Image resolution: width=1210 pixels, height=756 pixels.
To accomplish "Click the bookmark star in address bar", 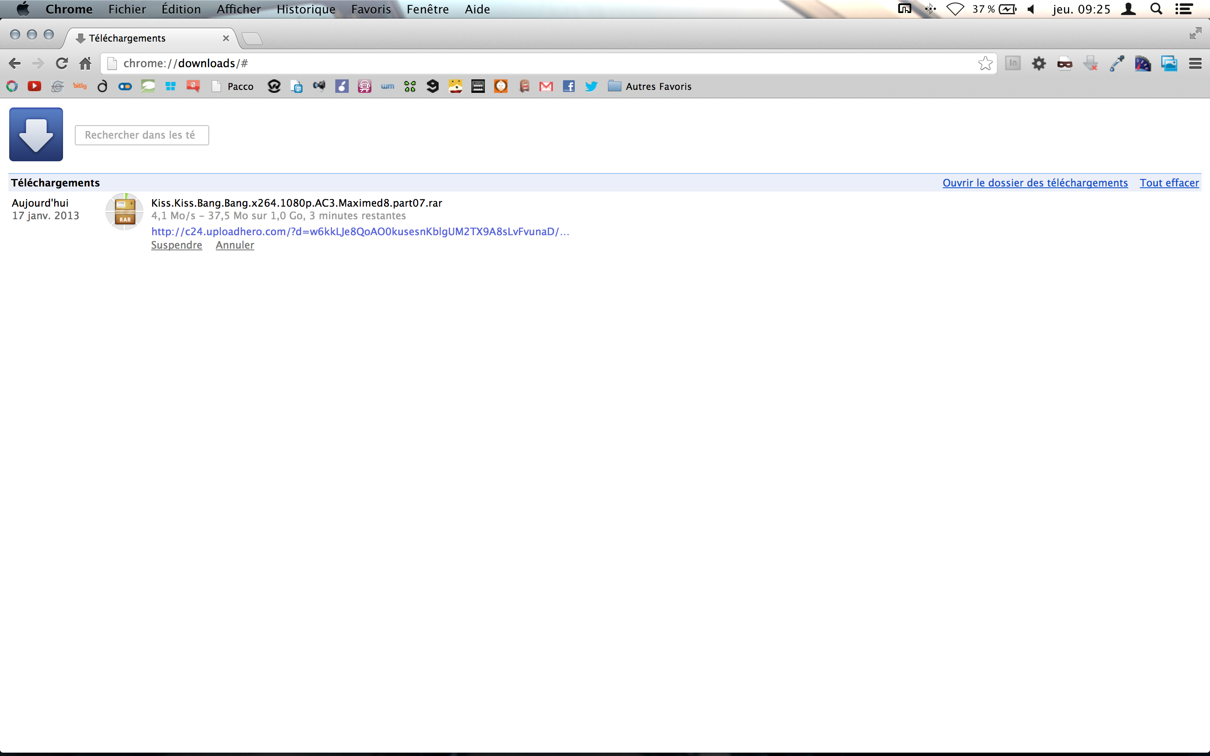I will [x=985, y=63].
